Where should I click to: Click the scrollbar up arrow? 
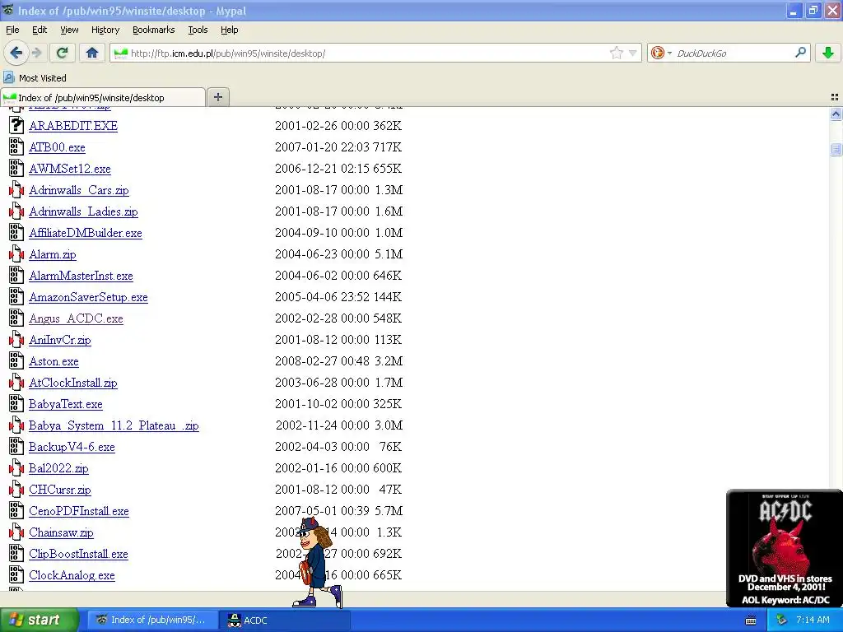pos(836,114)
